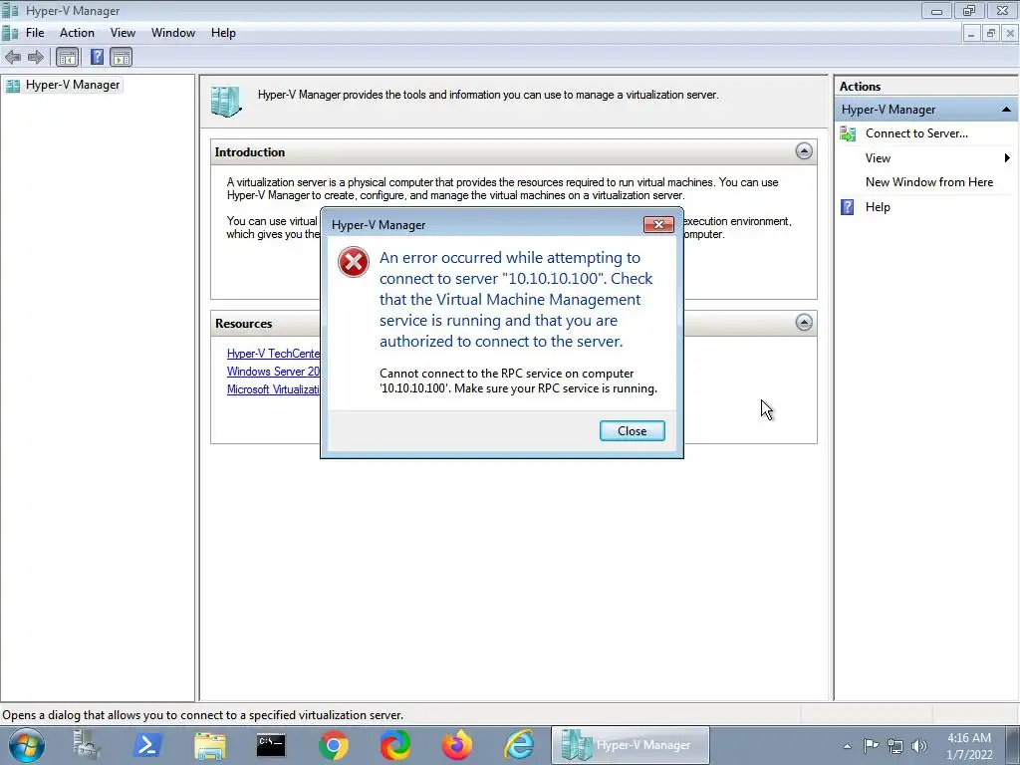Image resolution: width=1020 pixels, height=765 pixels.
Task: Collapse the Hyper-V Manager actions section
Action: point(1006,110)
